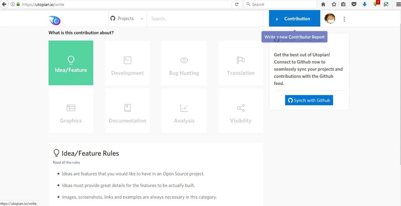Image resolution: width=401 pixels, height=206 pixels.
Task: Select the Translation contribution card
Action: [x=241, y=63]
